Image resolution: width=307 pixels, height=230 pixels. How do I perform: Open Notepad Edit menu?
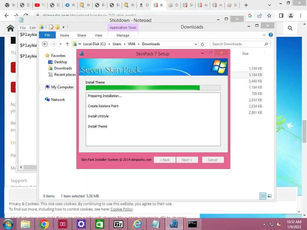[x=32, y=28]
